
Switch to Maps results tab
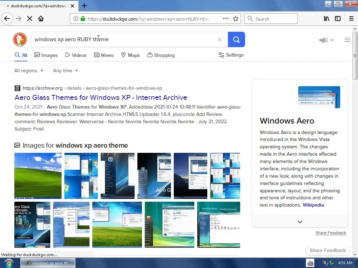[130, 55]
